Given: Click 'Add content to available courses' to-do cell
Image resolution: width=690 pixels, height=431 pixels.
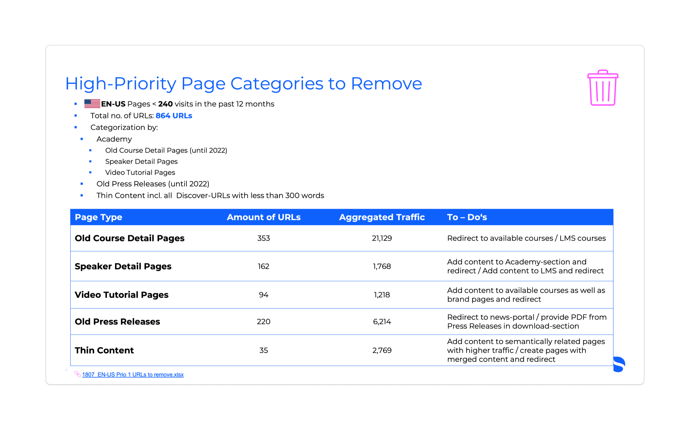Looking at the screenshot, I should (x=526, y=295).
